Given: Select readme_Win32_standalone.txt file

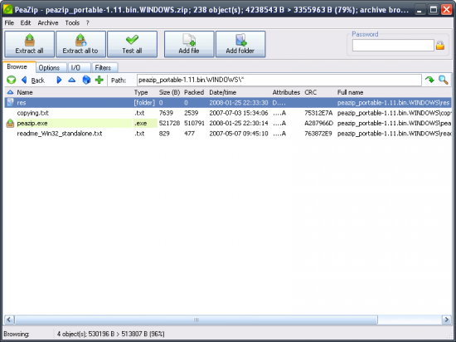Looking at the screenshot, I should pyautogui.click(x=60, y=134).
